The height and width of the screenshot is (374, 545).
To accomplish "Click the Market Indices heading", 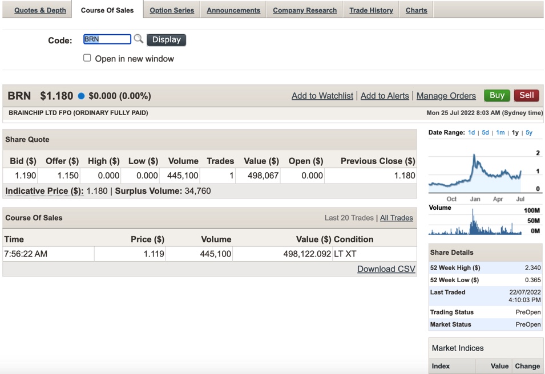I will coord(458,348).
